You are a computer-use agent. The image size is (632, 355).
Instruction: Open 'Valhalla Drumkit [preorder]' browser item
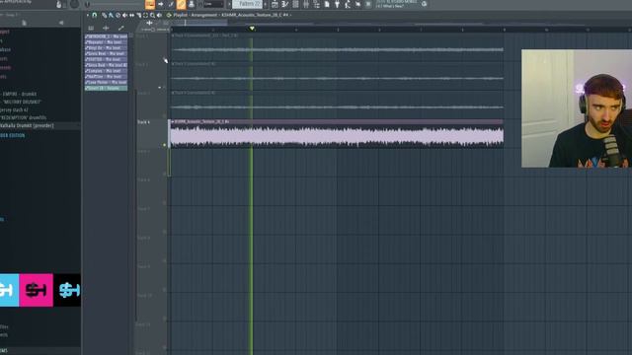coord(27,125)
